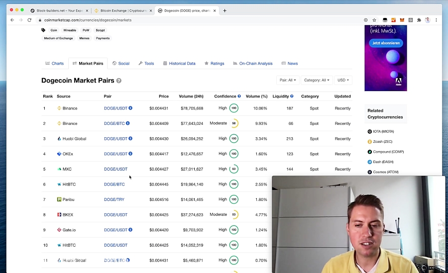Image resolution: width=448 pixels, height=273 pixels.
Task: Click the Paribu logo icon
Action: click(59, 199)
